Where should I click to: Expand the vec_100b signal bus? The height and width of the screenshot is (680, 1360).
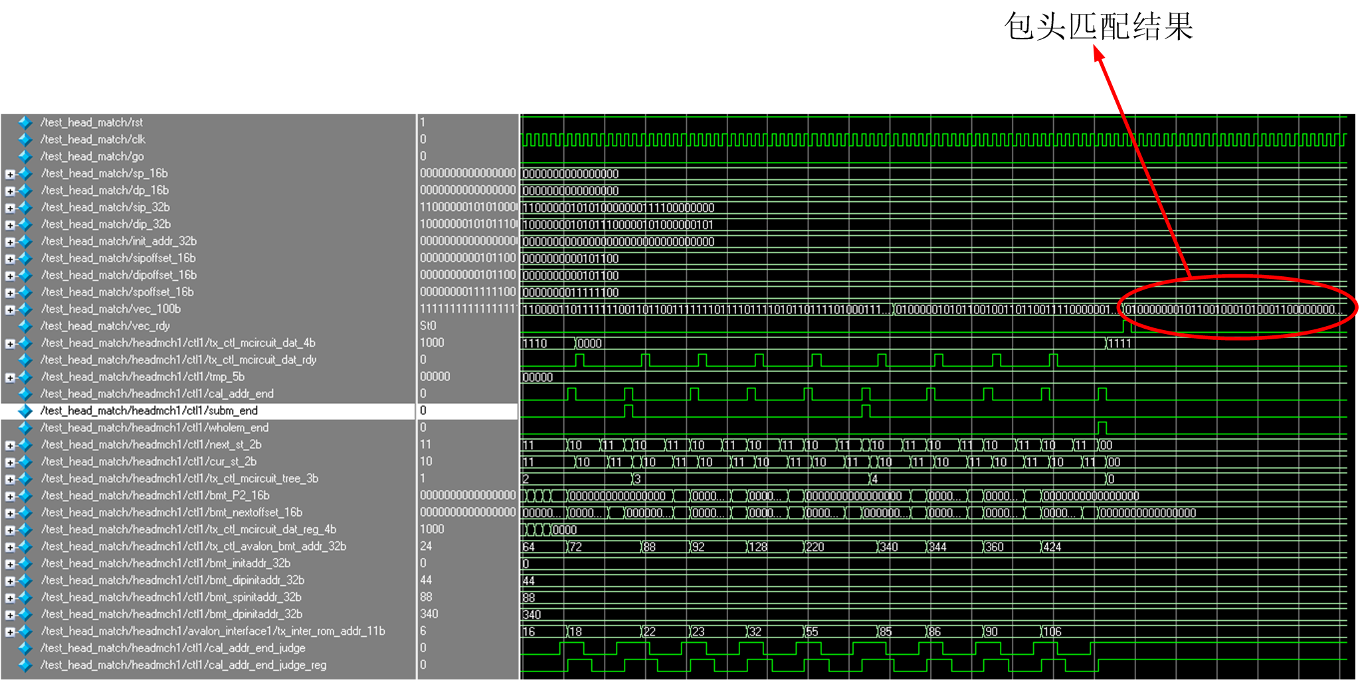(x=10, y=309)
